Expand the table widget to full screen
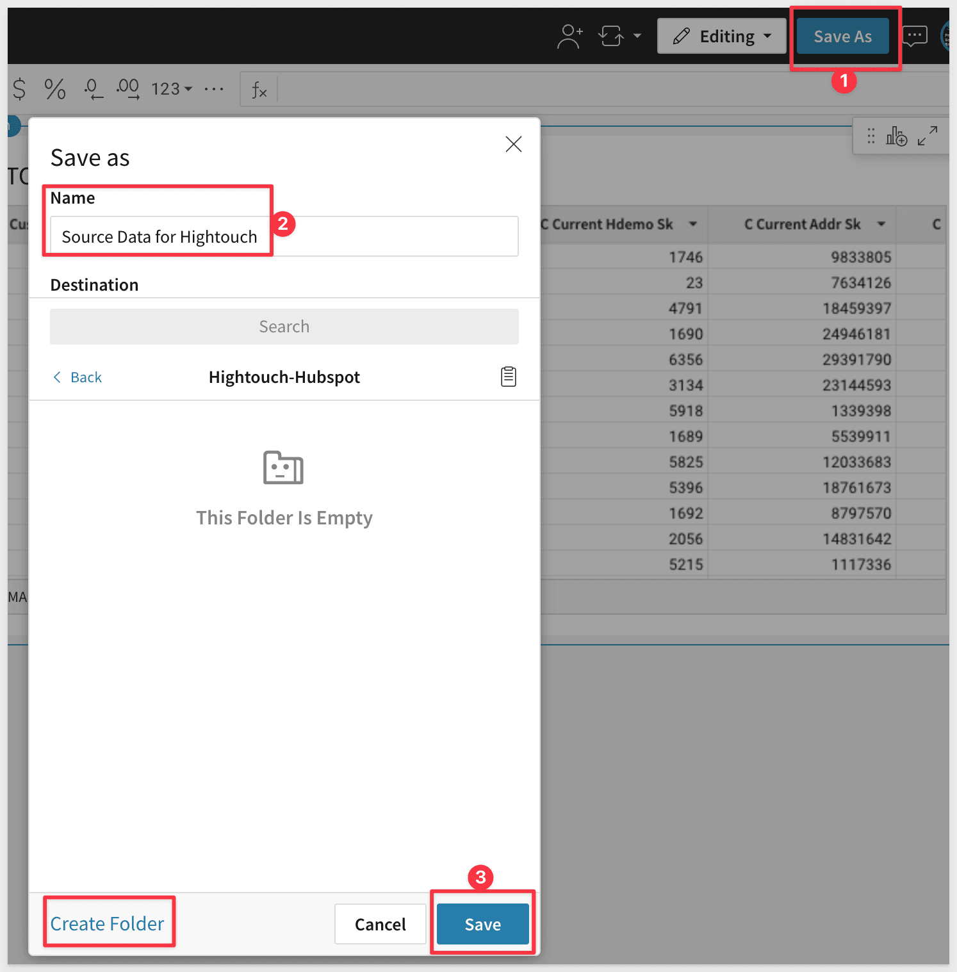Screen dimensions: 957x972 tap(929, 136)
